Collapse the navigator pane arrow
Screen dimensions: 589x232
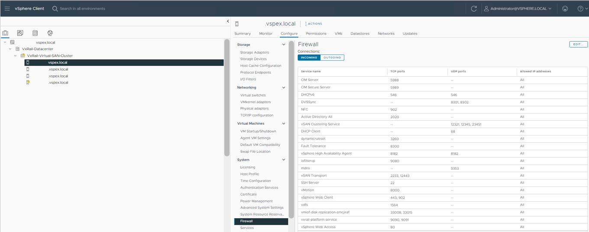click(228, 21)
